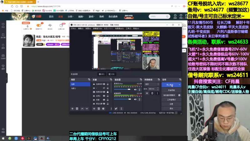Click 停止推流 to stop streaming
The image size is (250, 141).
point(170,85)
